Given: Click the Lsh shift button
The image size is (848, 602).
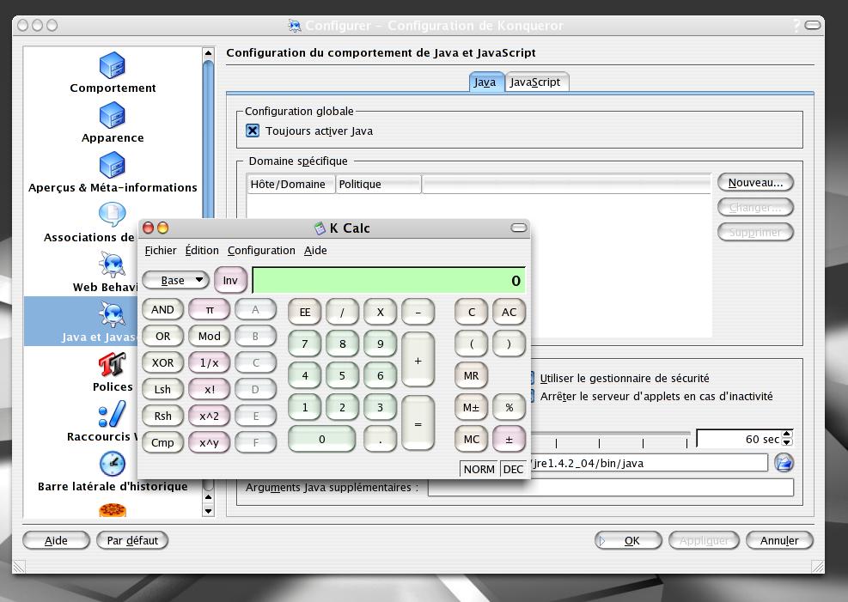Looking at the screenshot, I should 162,389.
